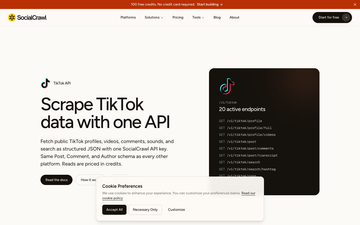
Task: Click the SocialCrawl flower logo icon
Action: click(x=12, y=17)
